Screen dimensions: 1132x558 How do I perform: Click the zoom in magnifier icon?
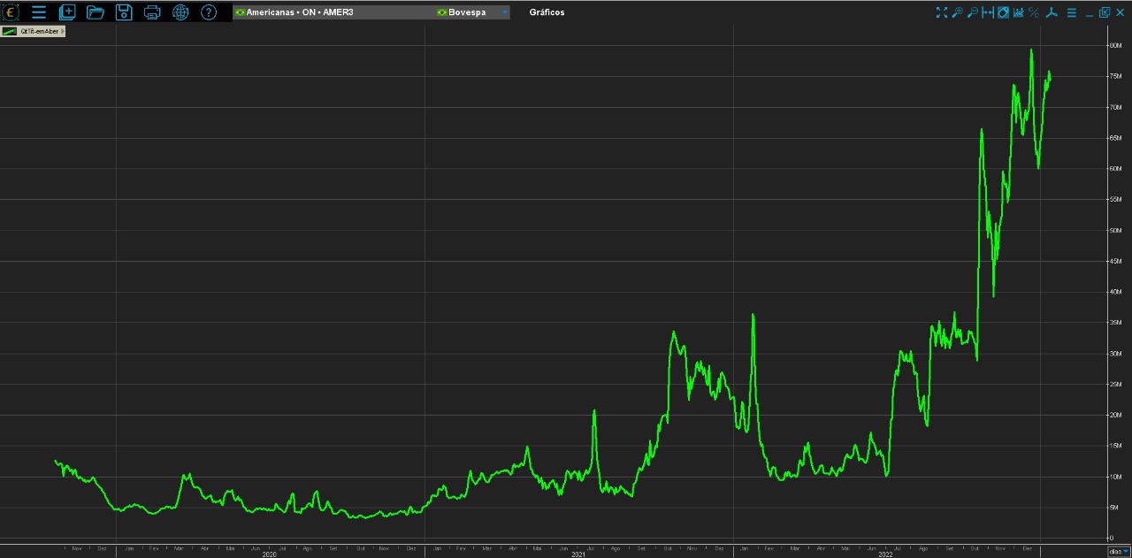click(x=957, y=12)
